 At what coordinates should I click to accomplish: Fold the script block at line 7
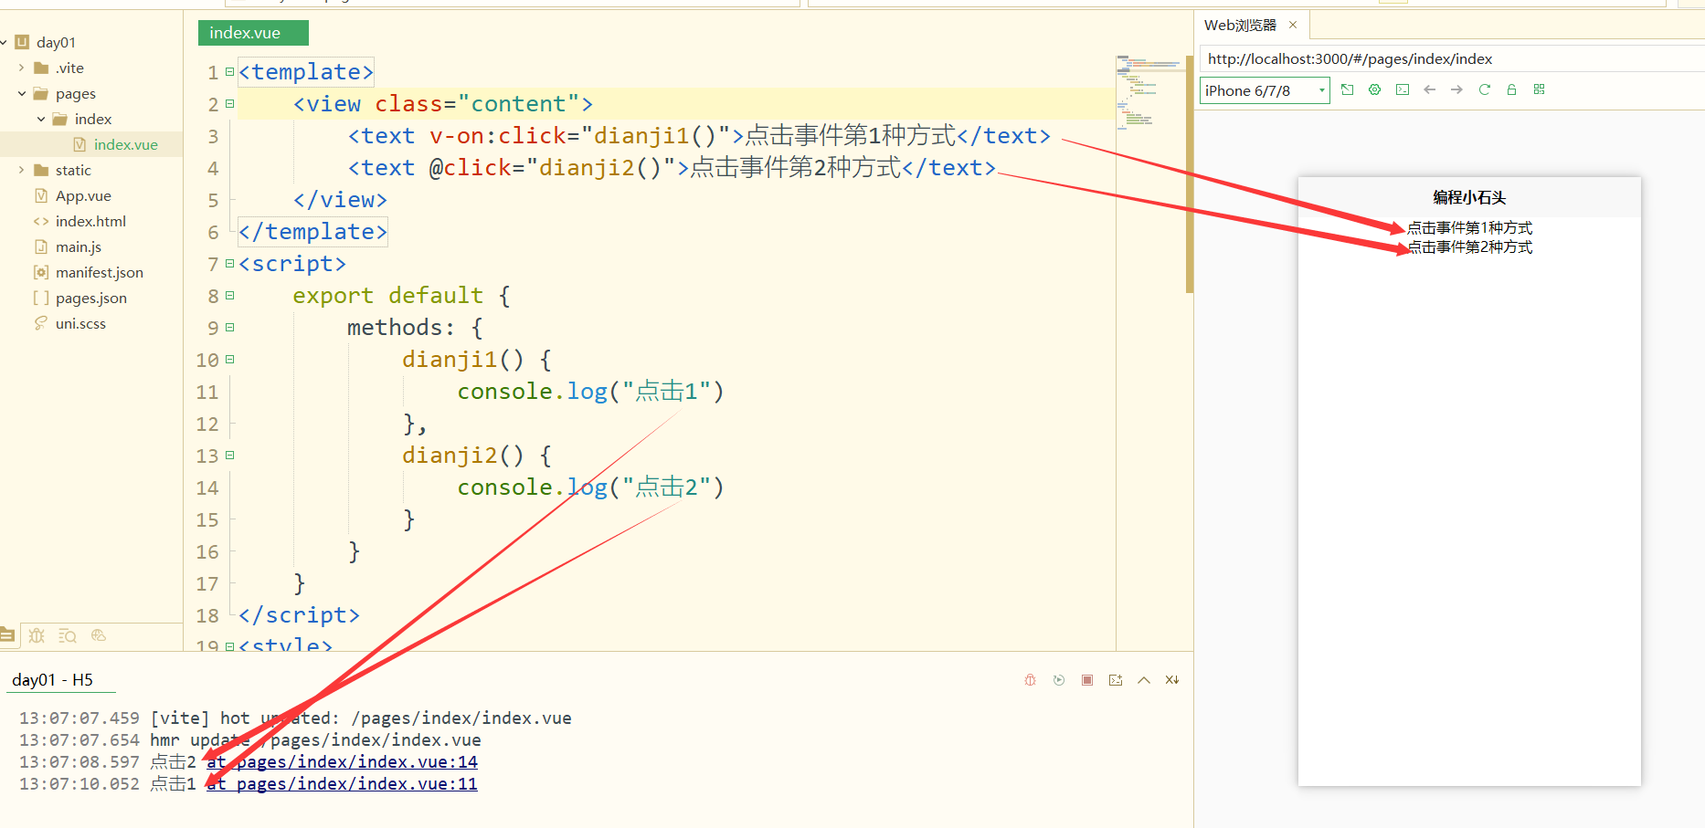[x=230, y=263]
